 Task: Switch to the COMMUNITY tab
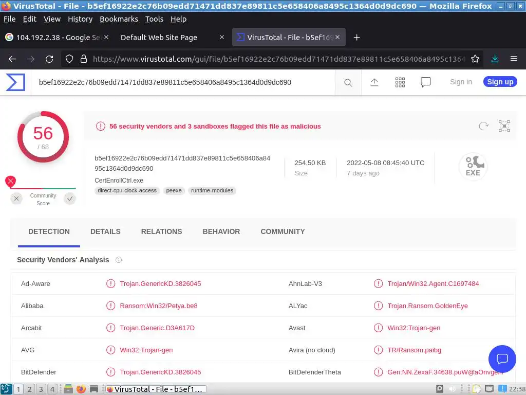tap(283, 231)
